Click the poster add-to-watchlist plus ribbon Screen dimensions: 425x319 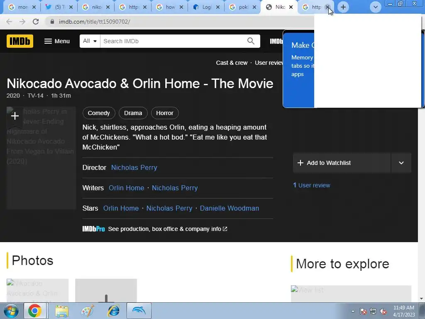(15, 117)
